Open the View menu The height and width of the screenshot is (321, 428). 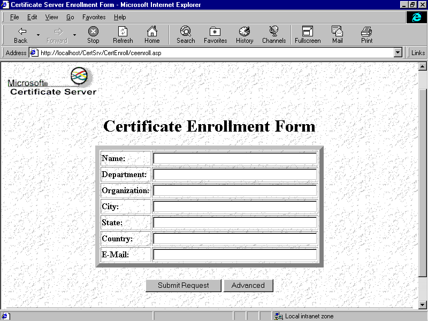pos(51,17)
